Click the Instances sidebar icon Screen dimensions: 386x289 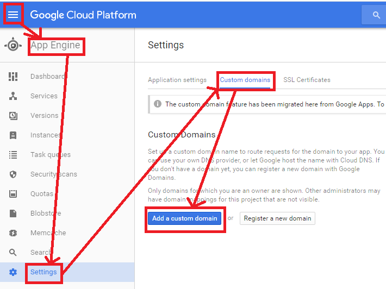(14, 135)
